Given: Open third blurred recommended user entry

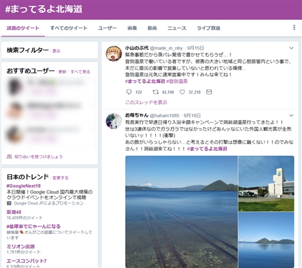Looking at the screenshot, I should 49,134.
